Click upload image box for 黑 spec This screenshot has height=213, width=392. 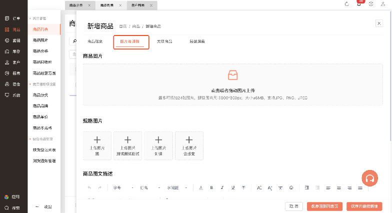coord(97,145)
